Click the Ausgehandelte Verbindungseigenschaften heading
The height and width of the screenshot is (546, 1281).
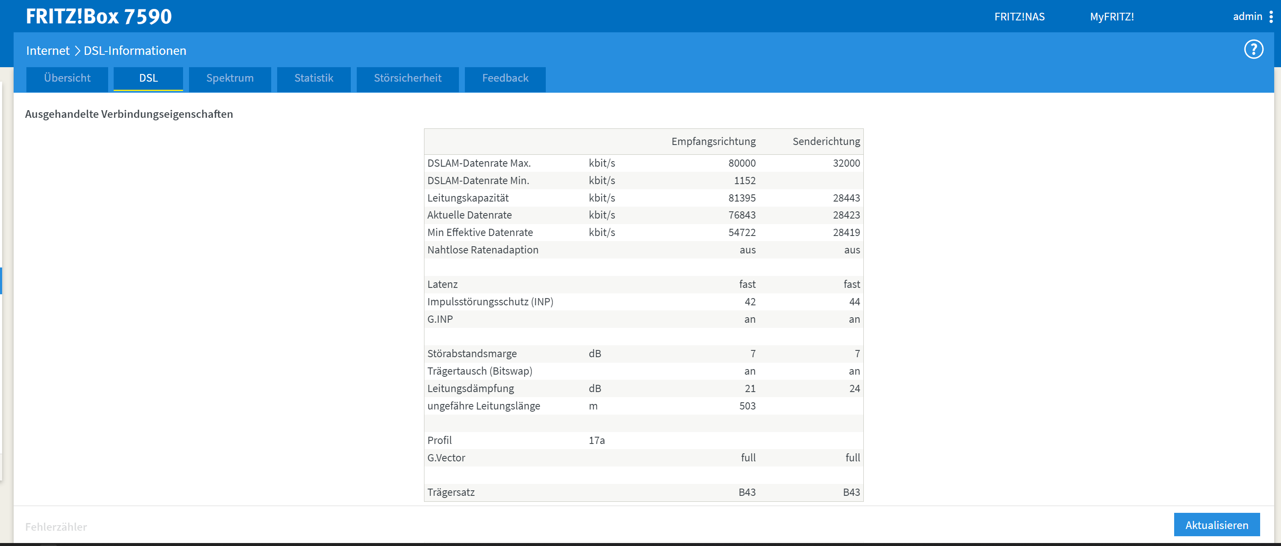point(129,114)
